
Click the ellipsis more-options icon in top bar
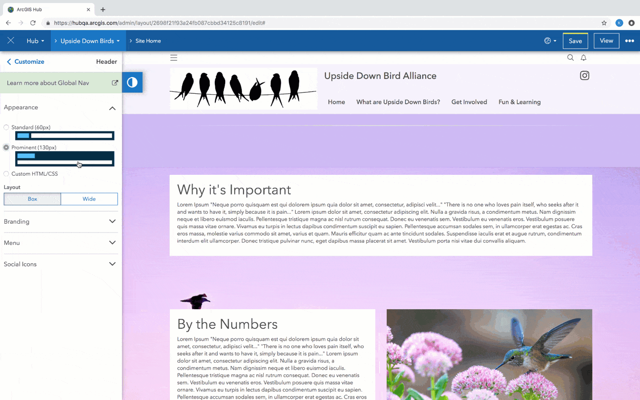630,40
